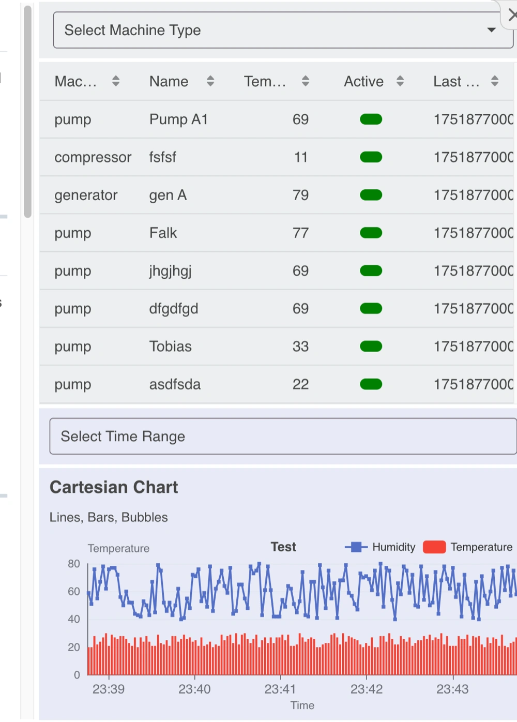Close the panel with X icon
Viewport: 517px width, 722px height.
click(x=511, y=16)
